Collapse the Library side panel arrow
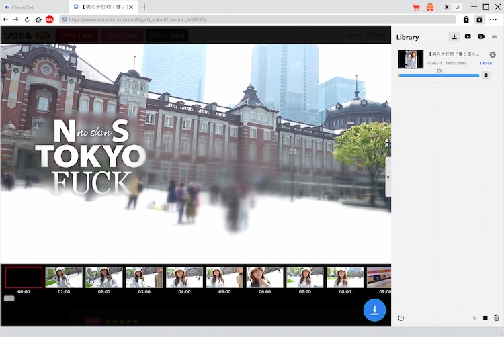The width and height of the screenshot is (504, 337). coord(388,177)
